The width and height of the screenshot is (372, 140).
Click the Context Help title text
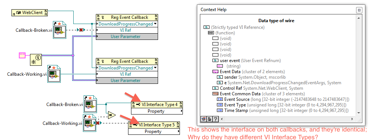[214, 10]
